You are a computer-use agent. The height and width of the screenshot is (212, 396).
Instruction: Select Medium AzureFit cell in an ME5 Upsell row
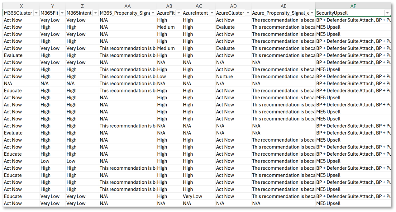point(169,27)
